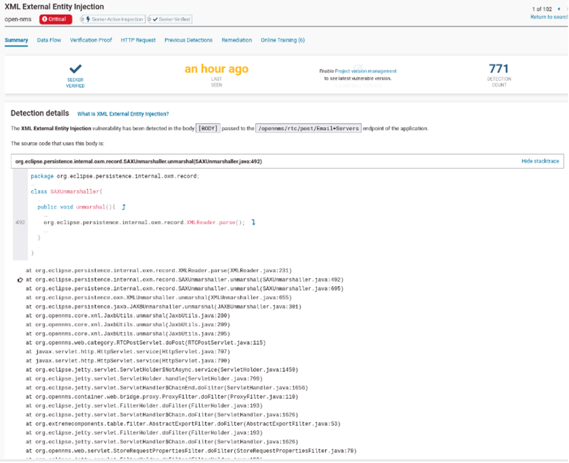Click the Critical severity badge
Image resolution: width=569 pixels, height=463 pixels.
[56, 19]
